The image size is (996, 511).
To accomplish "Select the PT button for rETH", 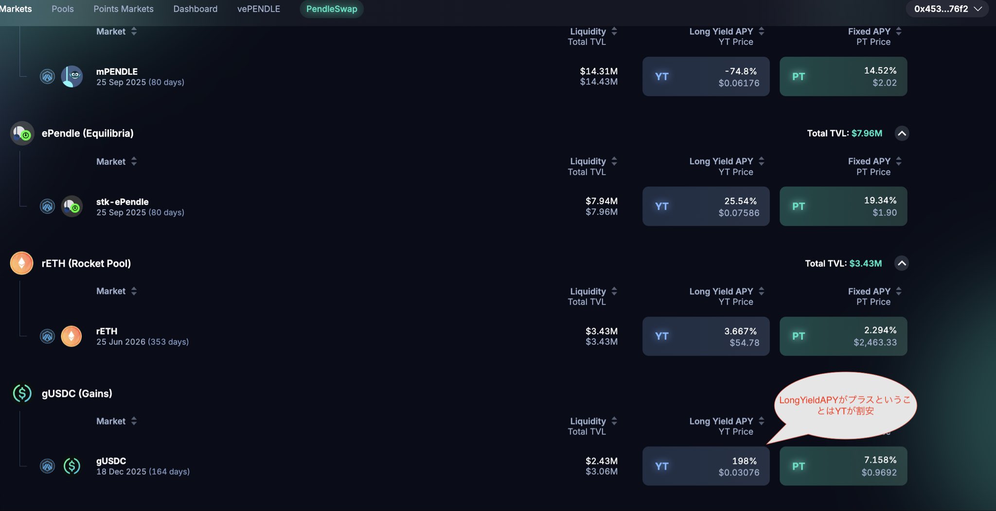I will click(x=843, y=336).
